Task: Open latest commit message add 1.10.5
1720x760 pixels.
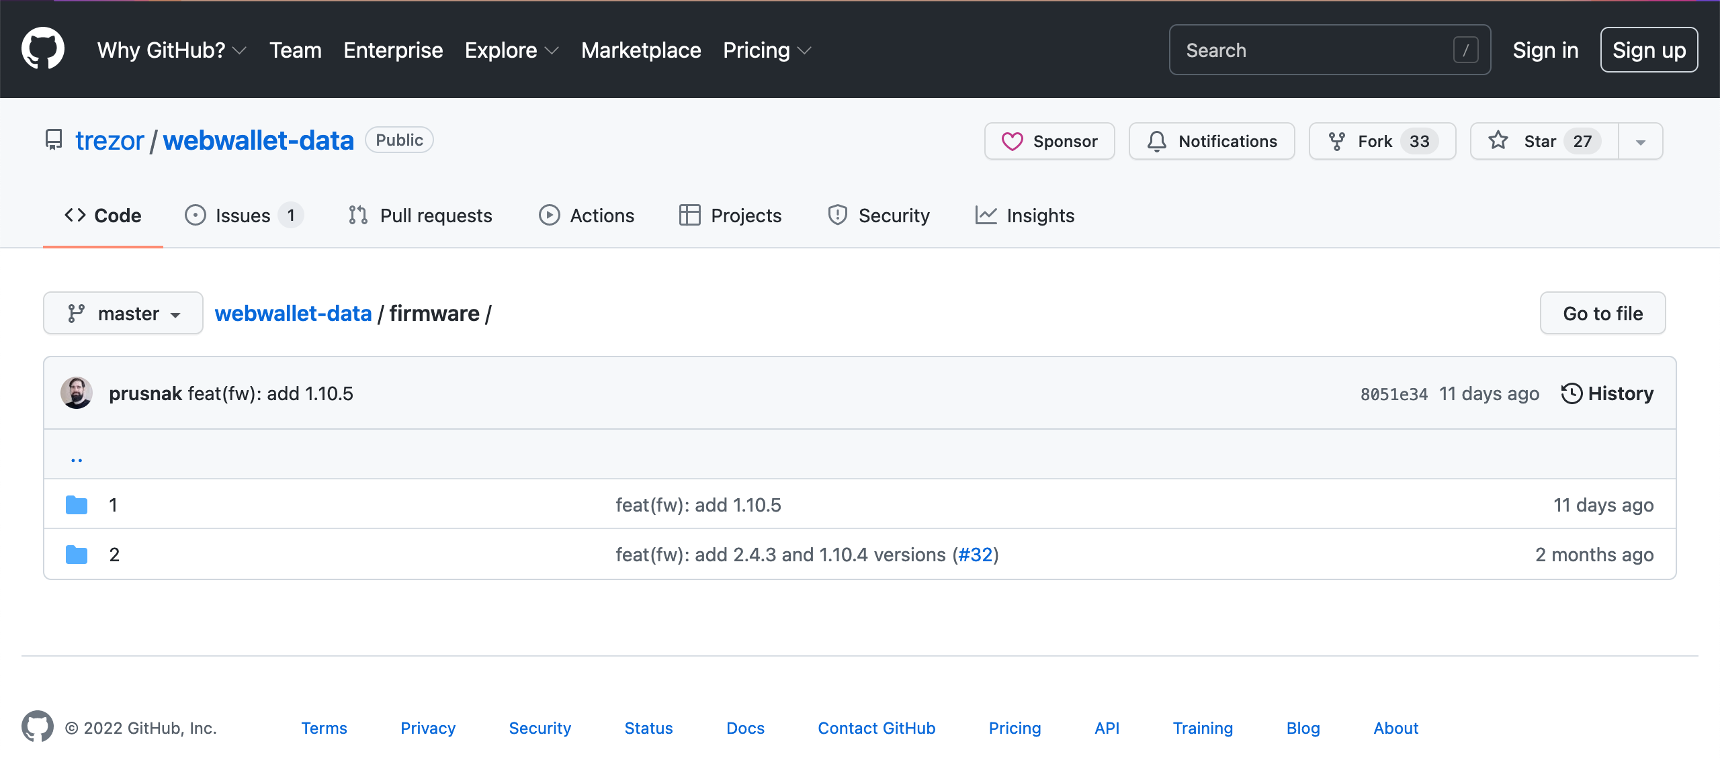Action: [270, 393]
